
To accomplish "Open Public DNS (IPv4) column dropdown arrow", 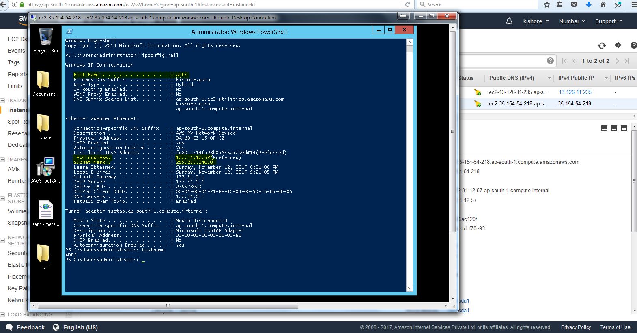I will [x=549, y=78].
